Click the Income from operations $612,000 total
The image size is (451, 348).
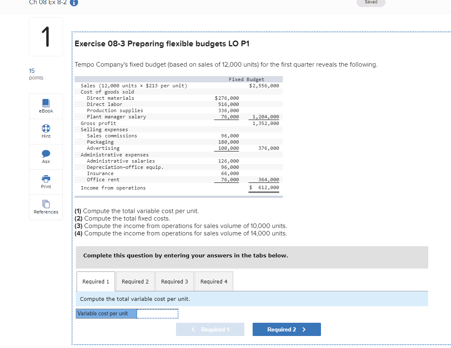pyautogui.click(x=264, y=187)
